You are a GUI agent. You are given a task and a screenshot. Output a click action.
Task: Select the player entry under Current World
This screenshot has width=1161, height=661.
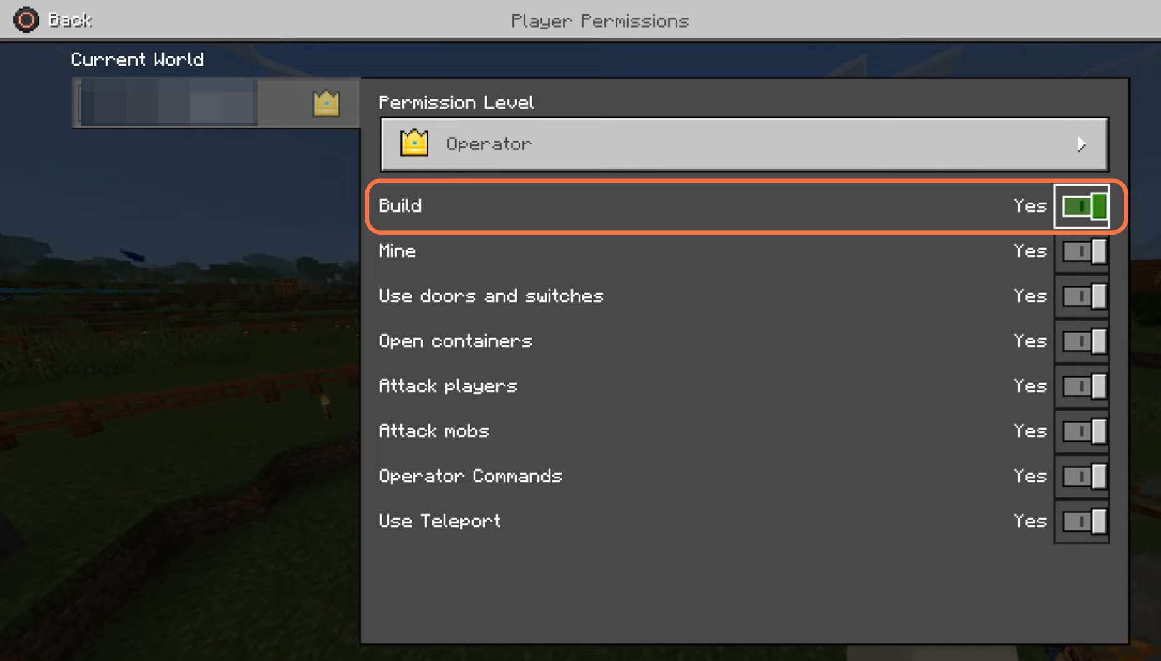point(216,103)
